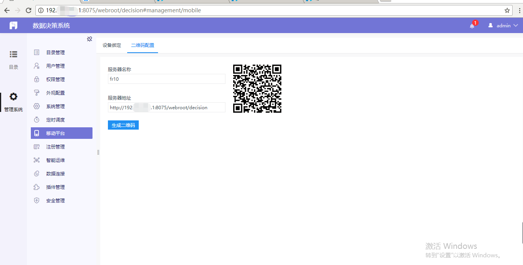
Task: Click the admin username label
Action: pos(503,26)
